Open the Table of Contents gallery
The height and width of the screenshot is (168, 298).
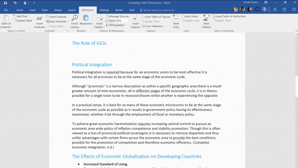6,22
